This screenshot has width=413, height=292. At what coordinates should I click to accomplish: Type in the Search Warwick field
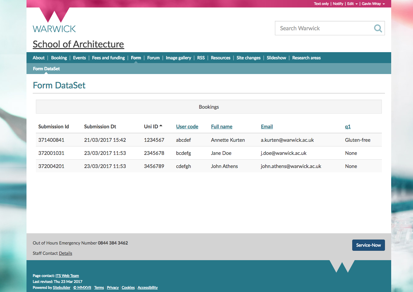click(324, 28)
